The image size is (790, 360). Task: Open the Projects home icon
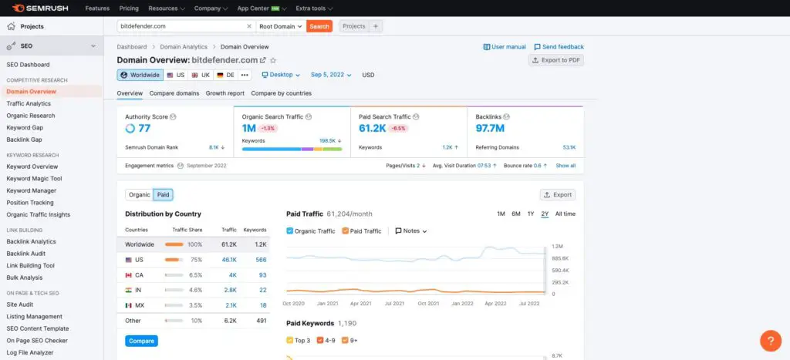[11, 26]
